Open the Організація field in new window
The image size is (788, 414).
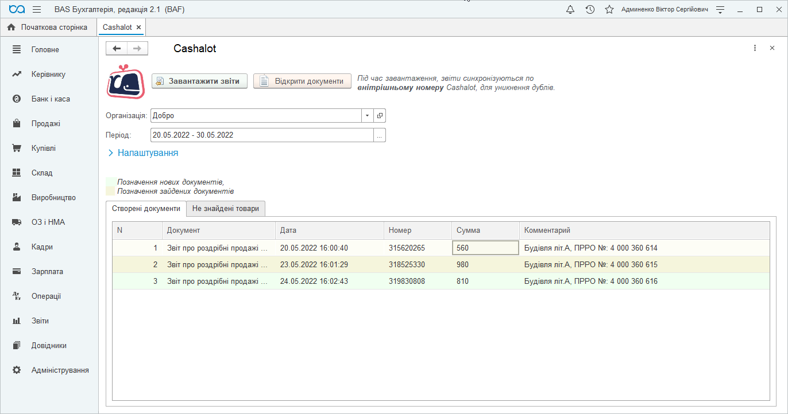tap(380, 116)
